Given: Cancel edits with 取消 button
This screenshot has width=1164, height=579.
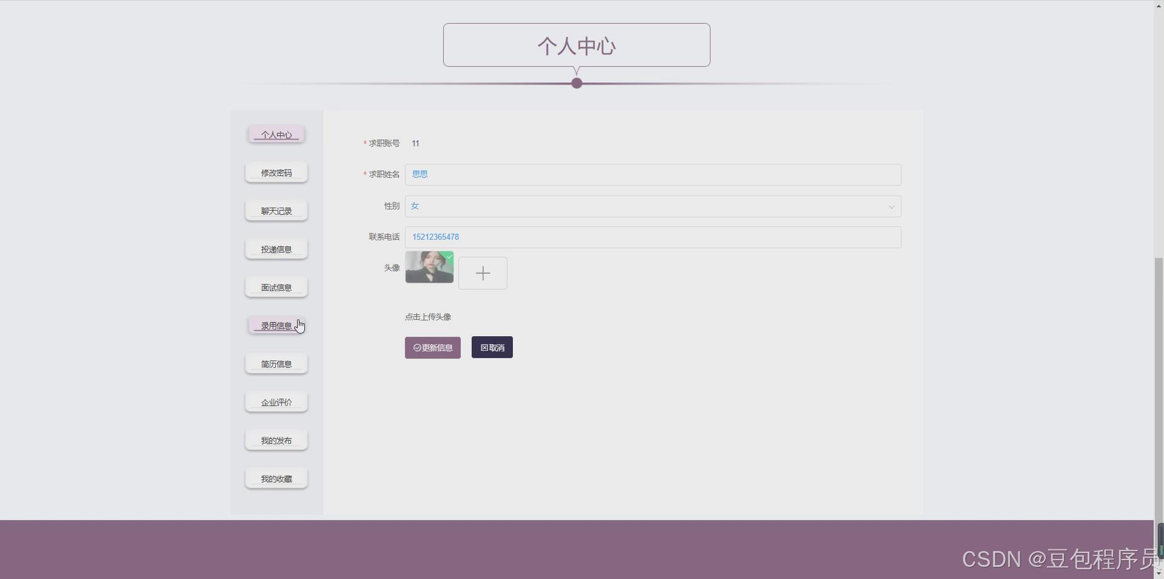Looking at the screenshot, I should pos(492,348).
